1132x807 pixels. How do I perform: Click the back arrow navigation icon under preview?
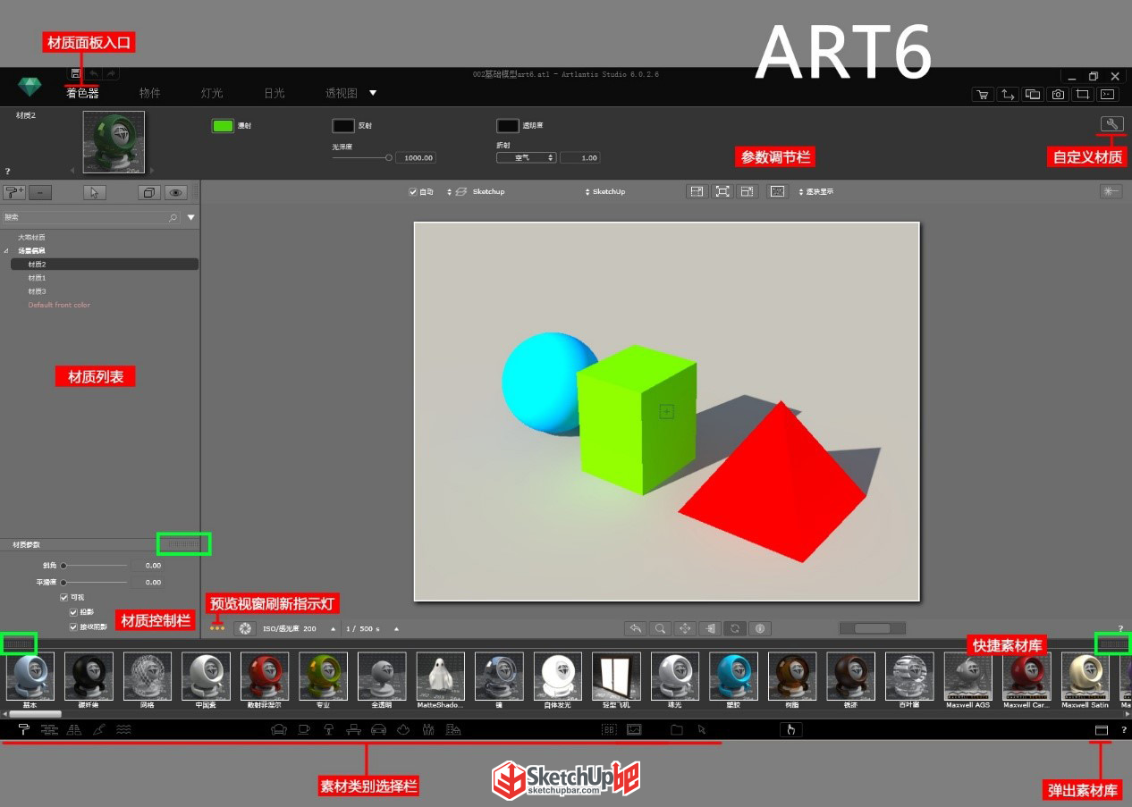coord(635,629)
